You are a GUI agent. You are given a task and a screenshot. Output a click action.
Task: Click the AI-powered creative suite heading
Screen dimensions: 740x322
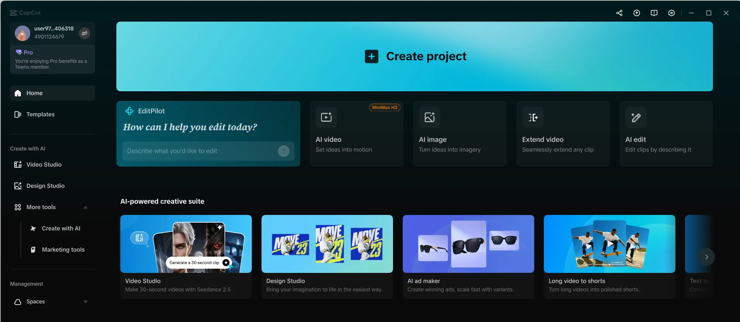pos(162,201)
